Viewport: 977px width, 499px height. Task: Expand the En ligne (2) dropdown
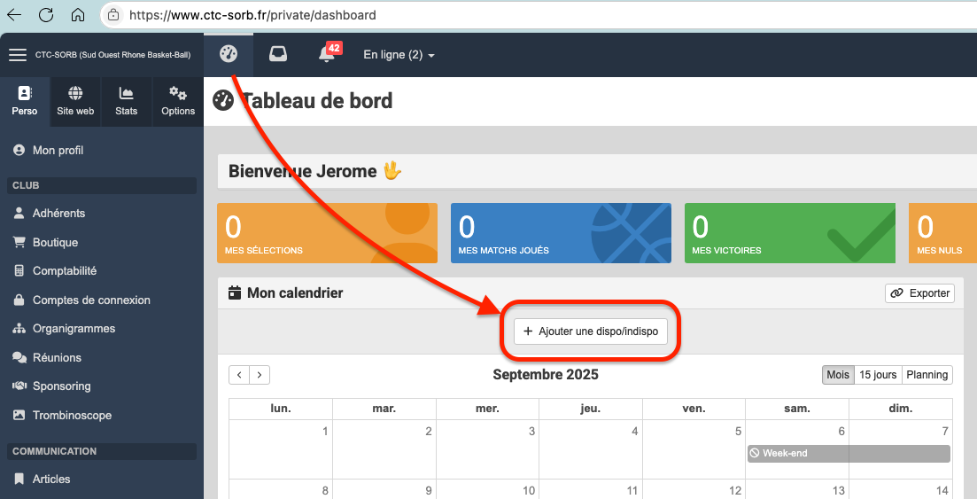399,55
